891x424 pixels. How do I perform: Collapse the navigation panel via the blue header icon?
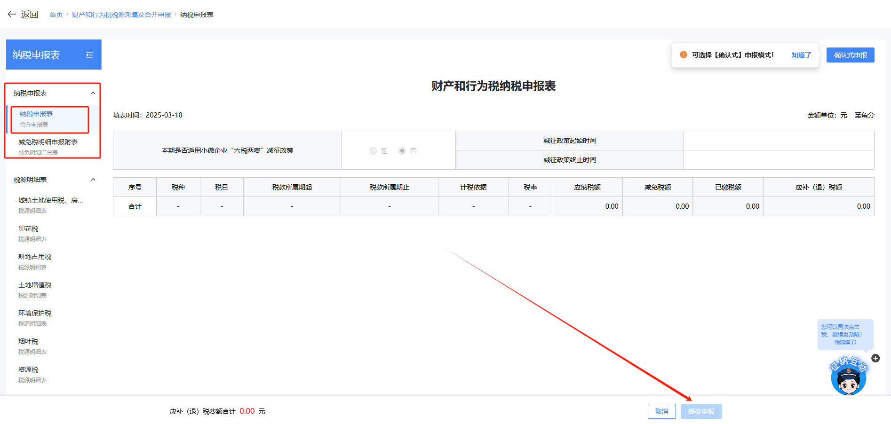[89, 55]
